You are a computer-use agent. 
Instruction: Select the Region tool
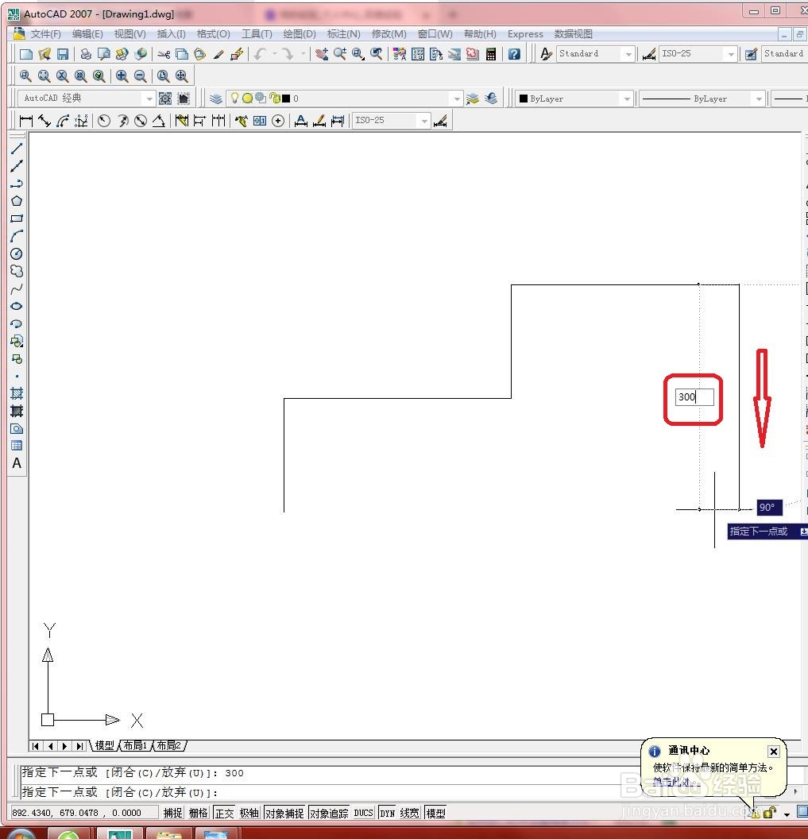coord(17,428)
